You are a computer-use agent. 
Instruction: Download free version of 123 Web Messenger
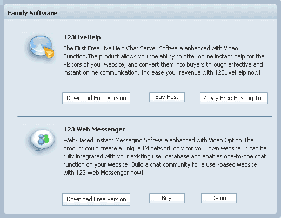(96, 199)
